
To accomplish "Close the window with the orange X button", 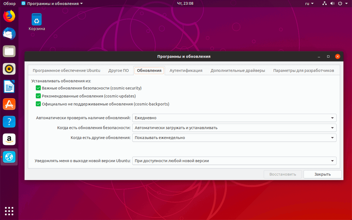I will point(338,56).
